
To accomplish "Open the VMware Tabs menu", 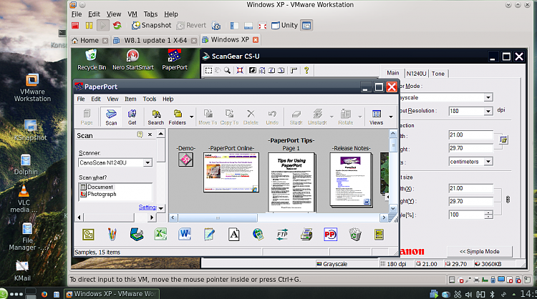I will 150,14.
